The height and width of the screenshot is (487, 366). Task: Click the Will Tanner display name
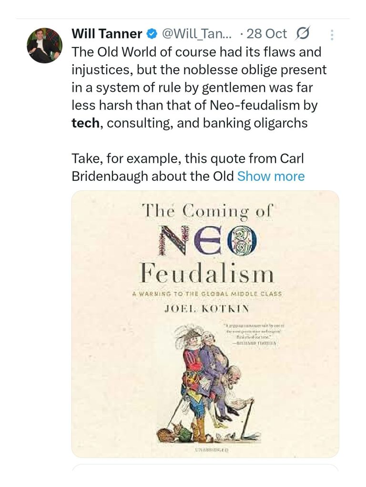107,34
